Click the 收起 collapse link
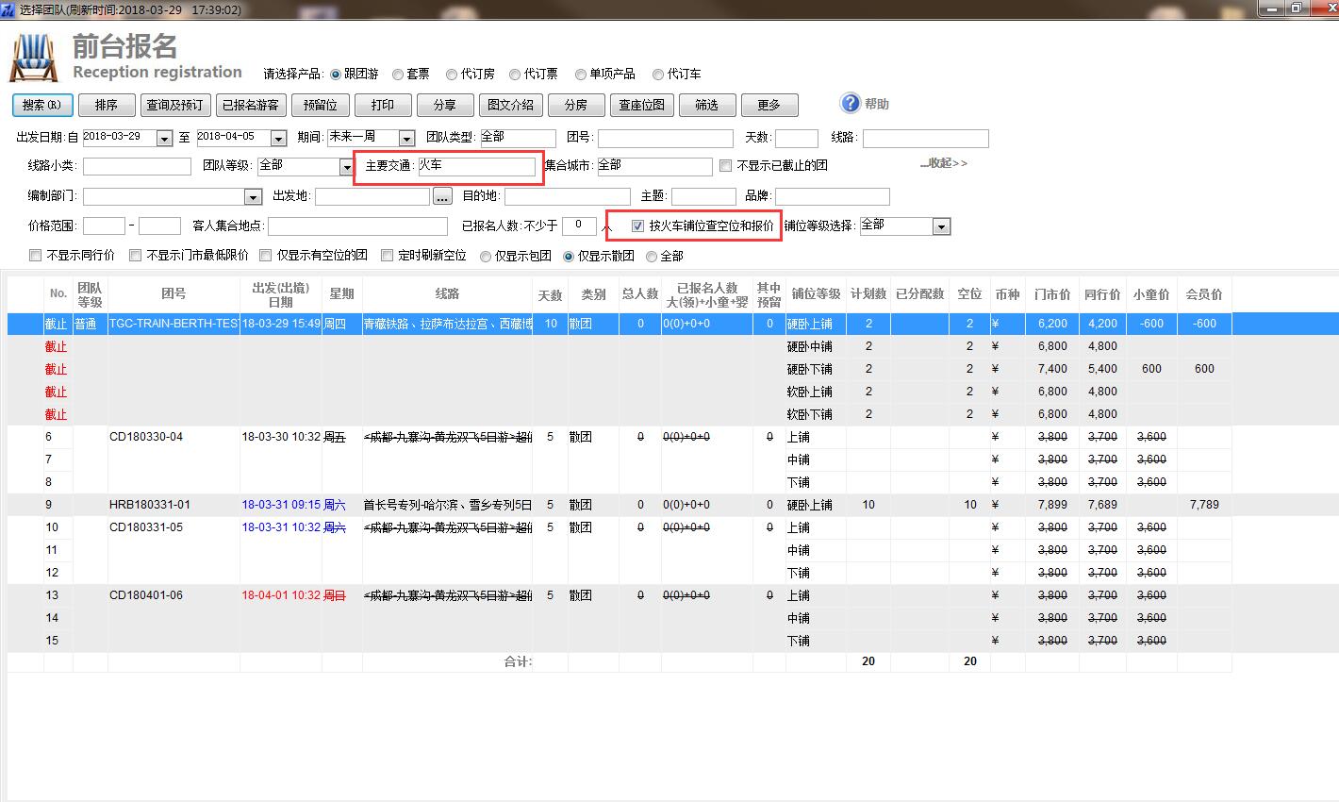 pos(943,163)
